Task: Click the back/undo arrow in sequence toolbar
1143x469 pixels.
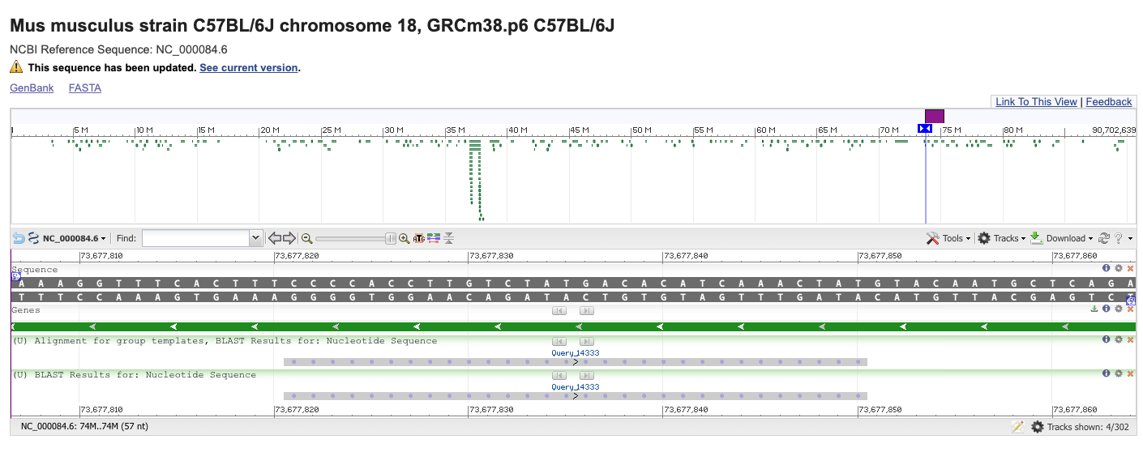Action: [19, 238]
